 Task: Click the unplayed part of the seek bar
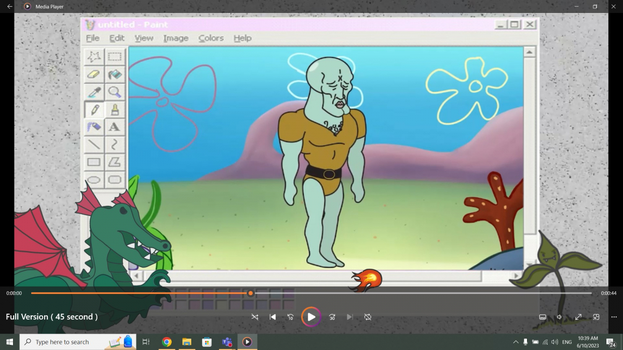423,293
